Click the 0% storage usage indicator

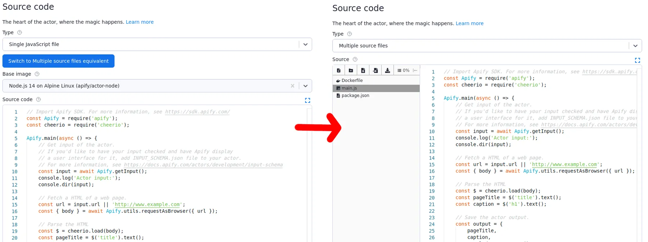point(403,70)
